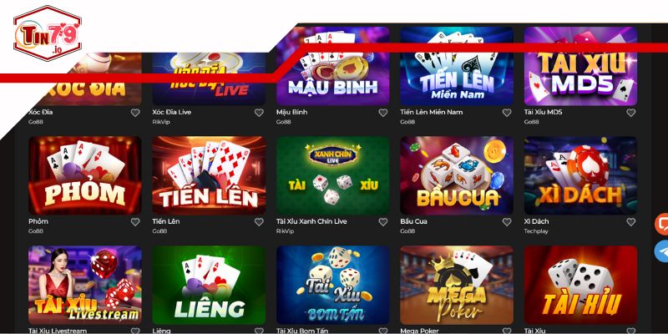Open the orange live chat icon

tap(662, 224)
